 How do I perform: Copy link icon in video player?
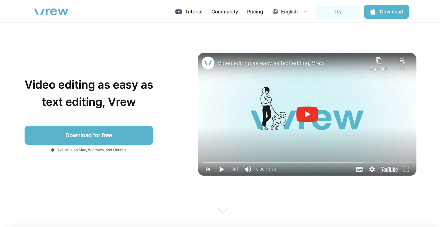(378, 60)
